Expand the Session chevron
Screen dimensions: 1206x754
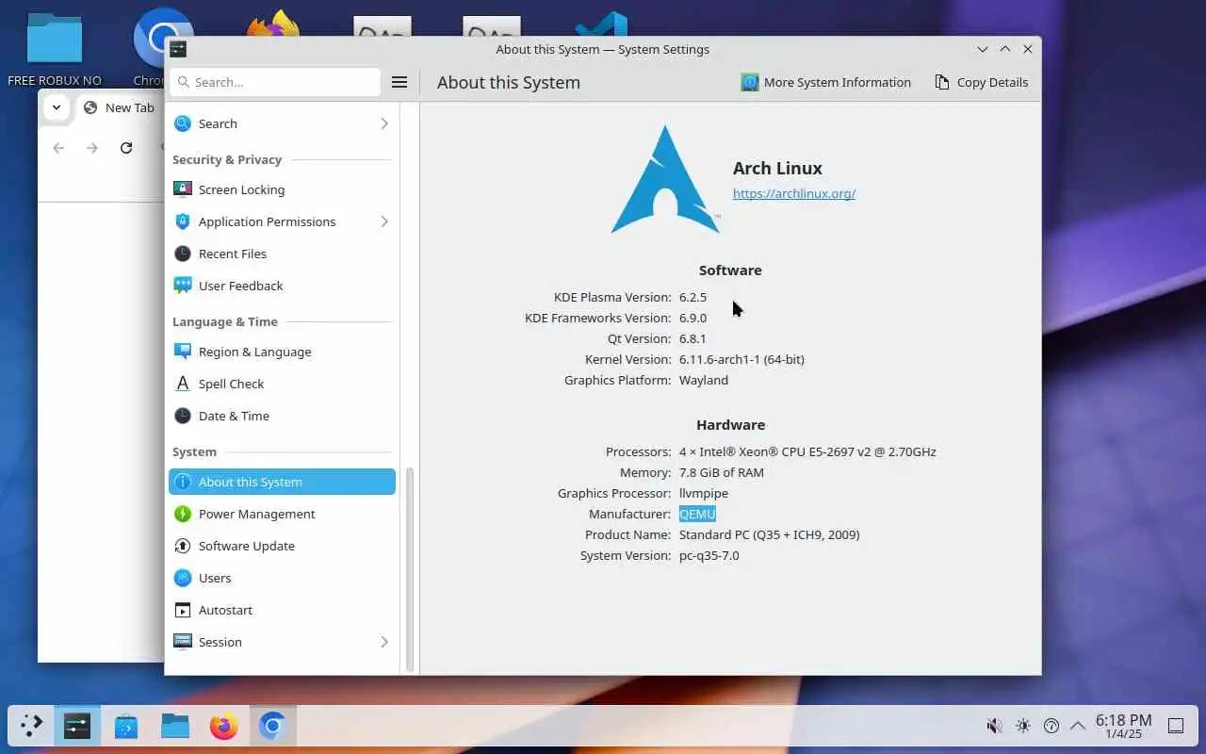coord(384,642)
